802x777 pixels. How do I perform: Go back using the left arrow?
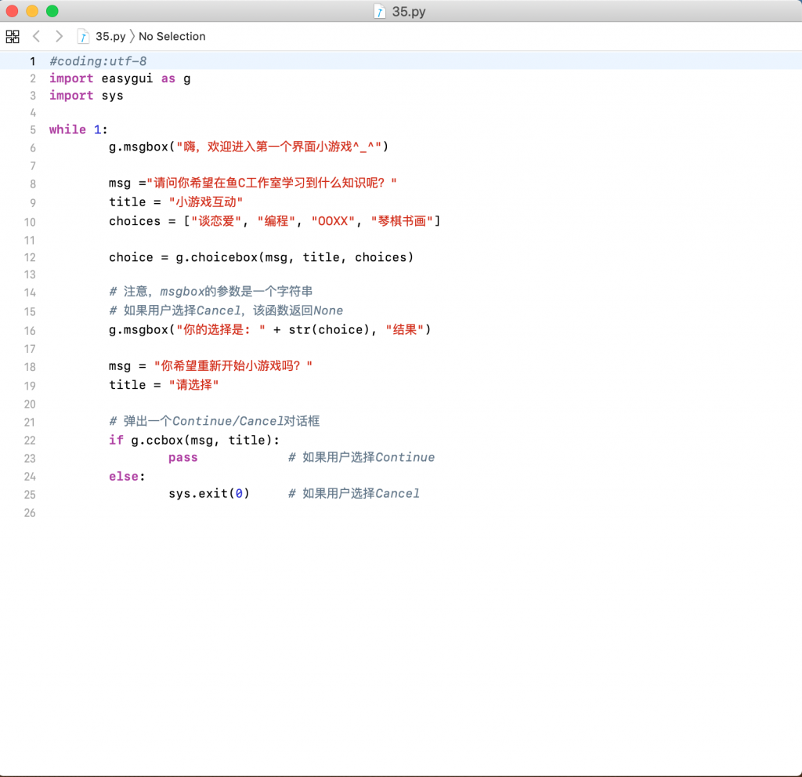click(x=36, y=36)
